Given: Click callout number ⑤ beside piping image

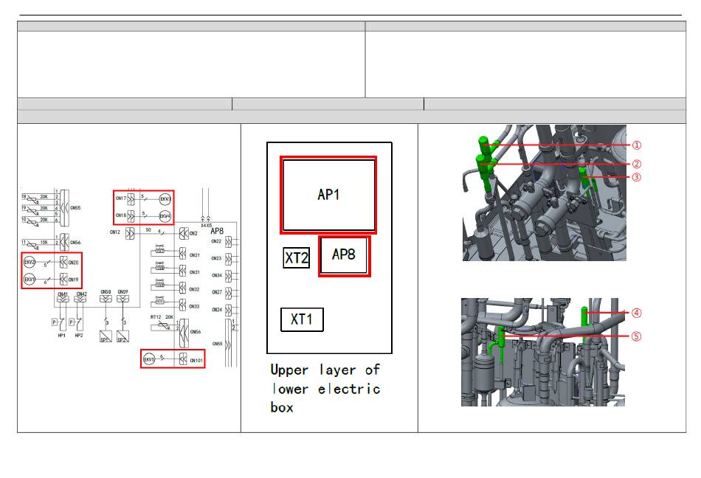Looking at the screenshot, I should [x=636, y=336].
